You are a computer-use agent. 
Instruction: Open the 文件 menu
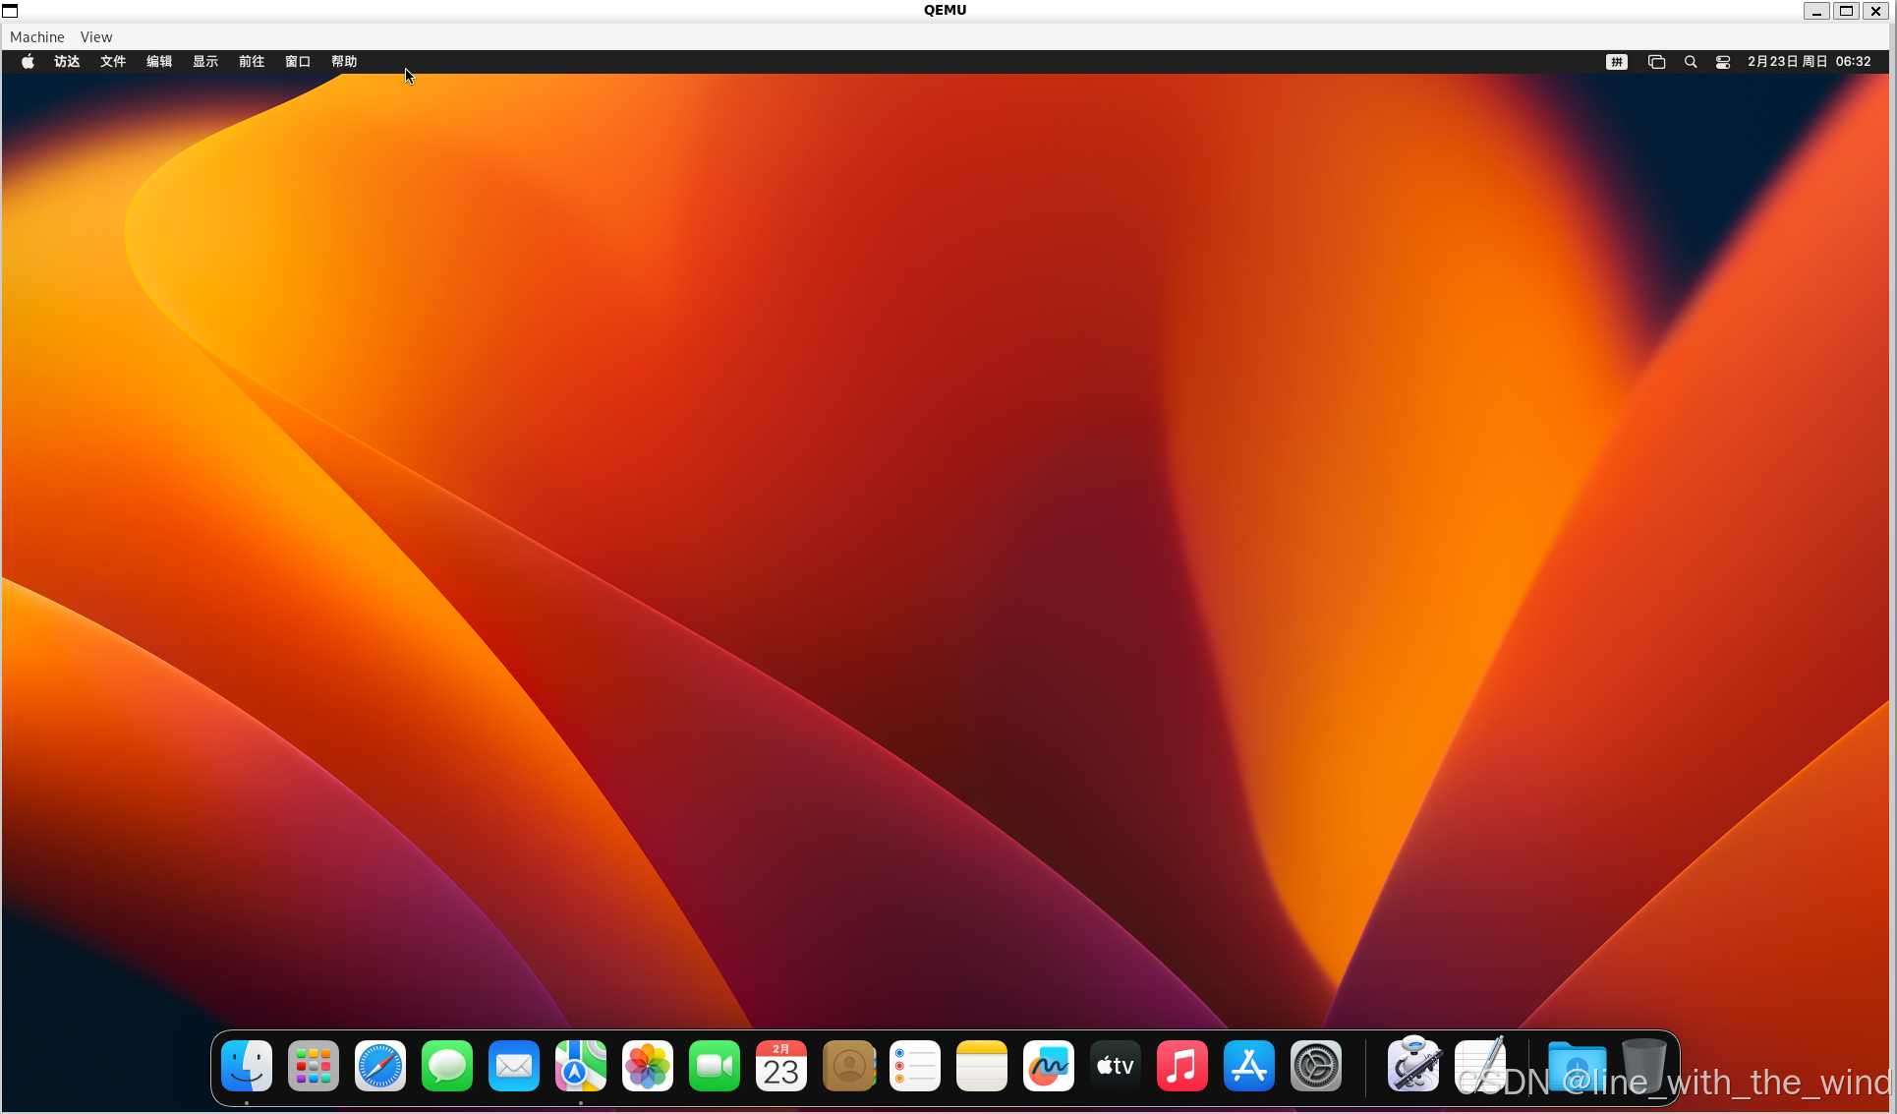113,61
